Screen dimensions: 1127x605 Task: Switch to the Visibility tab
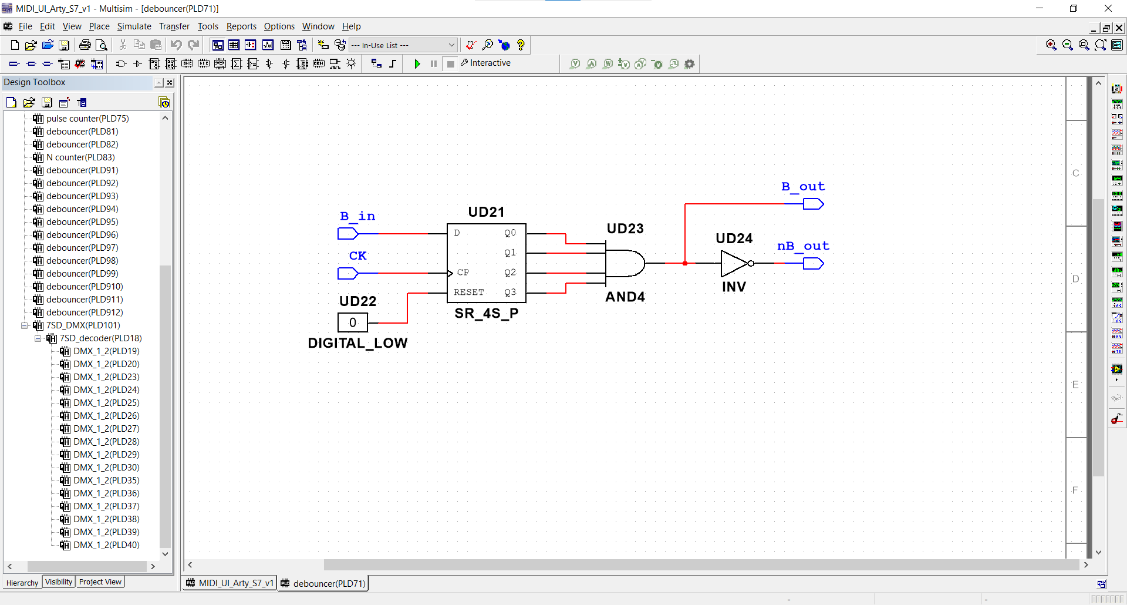click(x=59, y=582)
